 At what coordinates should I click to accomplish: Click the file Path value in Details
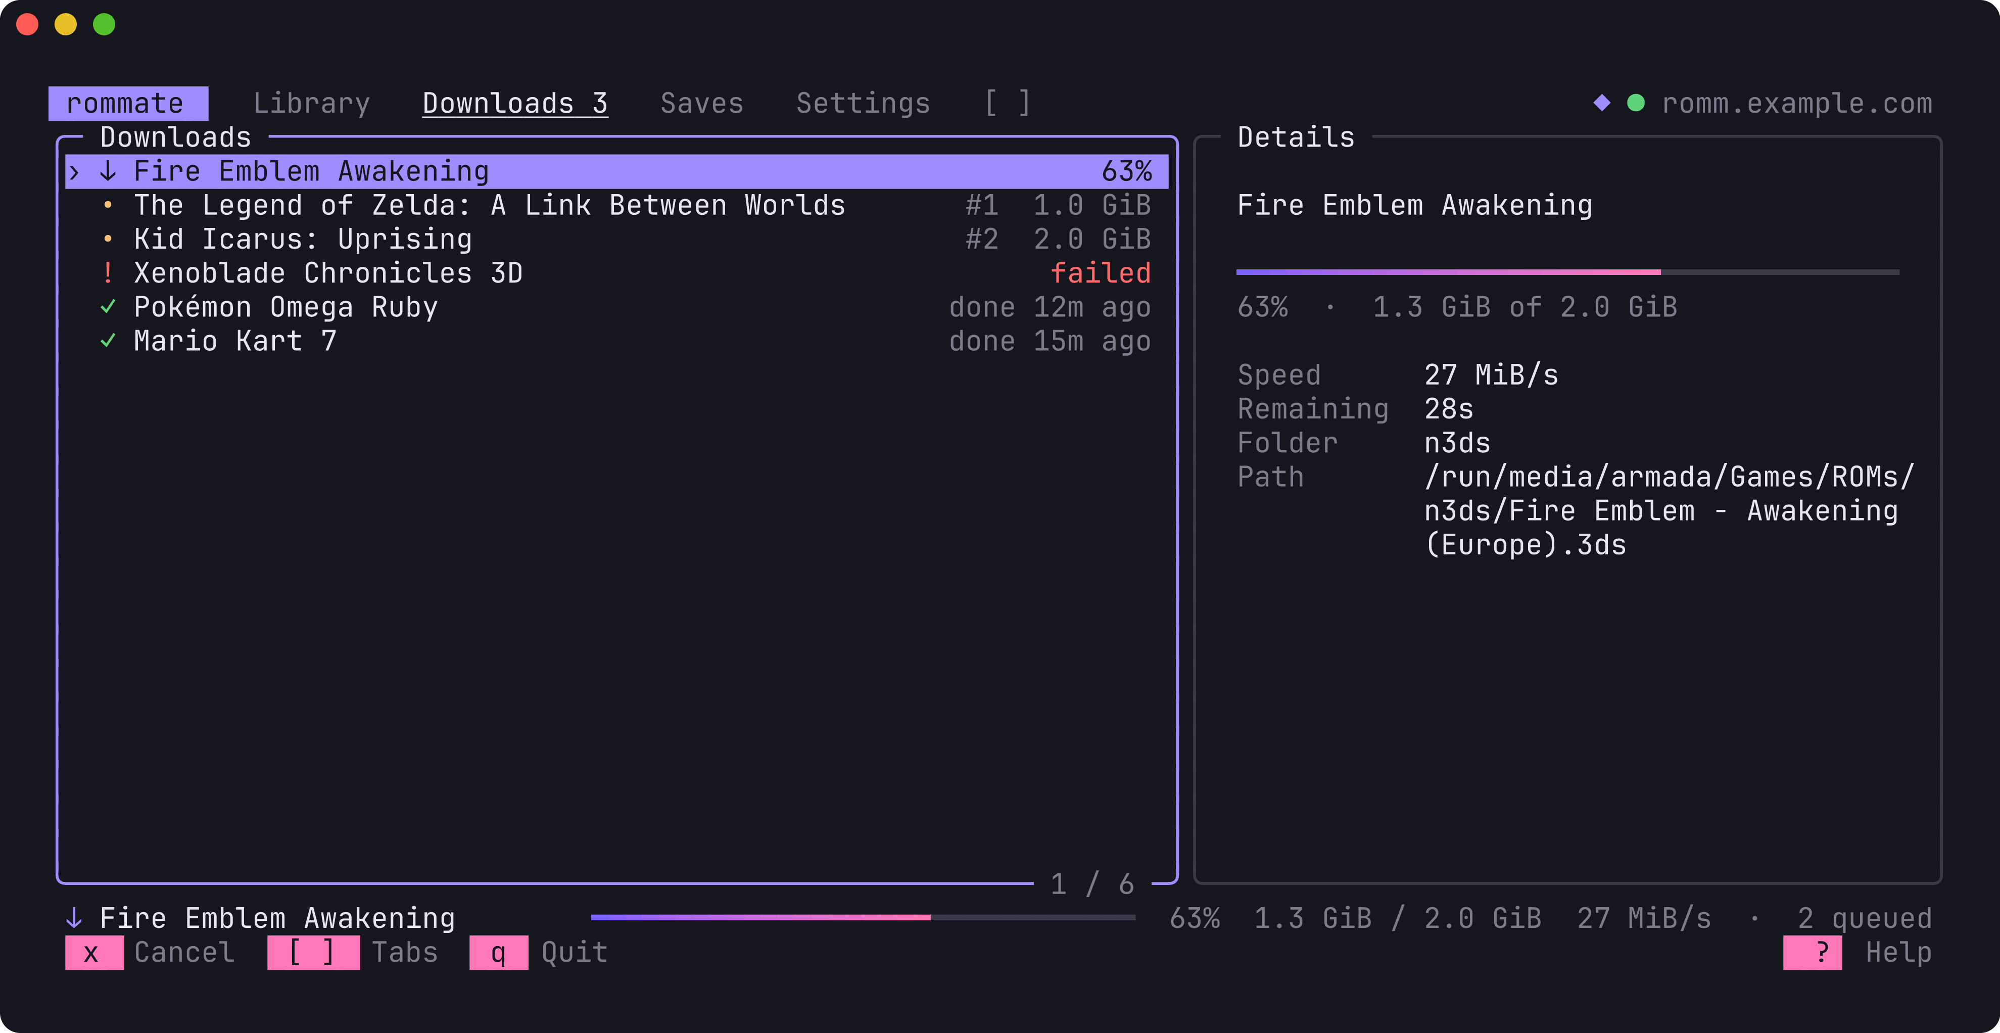click(x=1669, y=510)
